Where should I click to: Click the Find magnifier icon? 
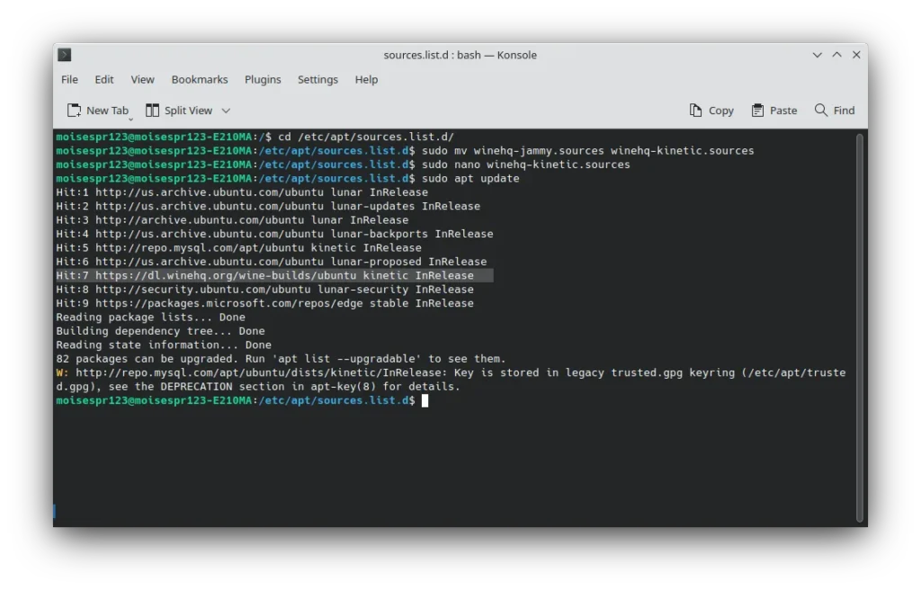pyautogui.click(x=820, y=111)
